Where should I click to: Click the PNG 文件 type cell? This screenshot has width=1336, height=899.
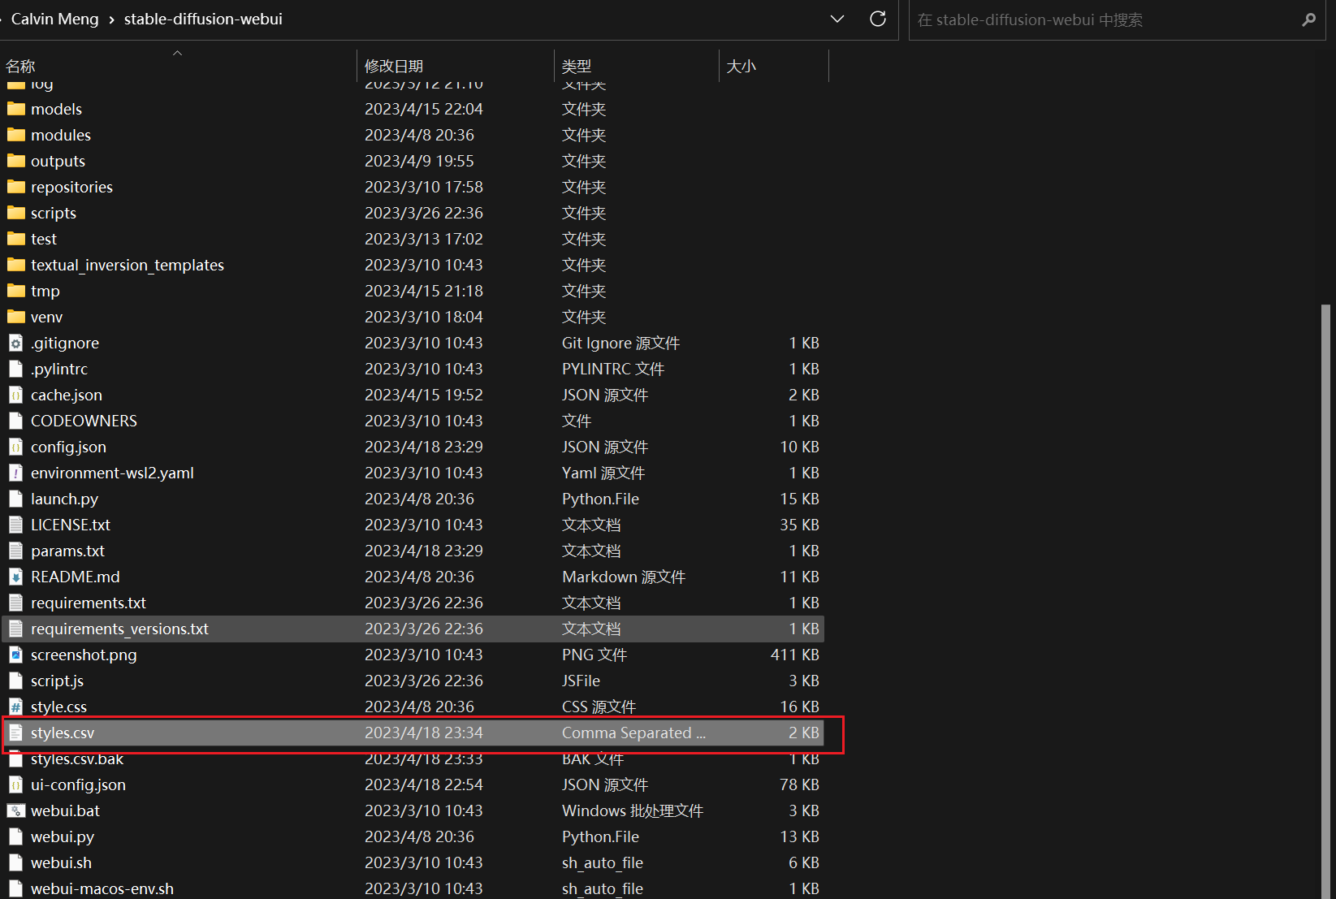[x=594, y=655]
